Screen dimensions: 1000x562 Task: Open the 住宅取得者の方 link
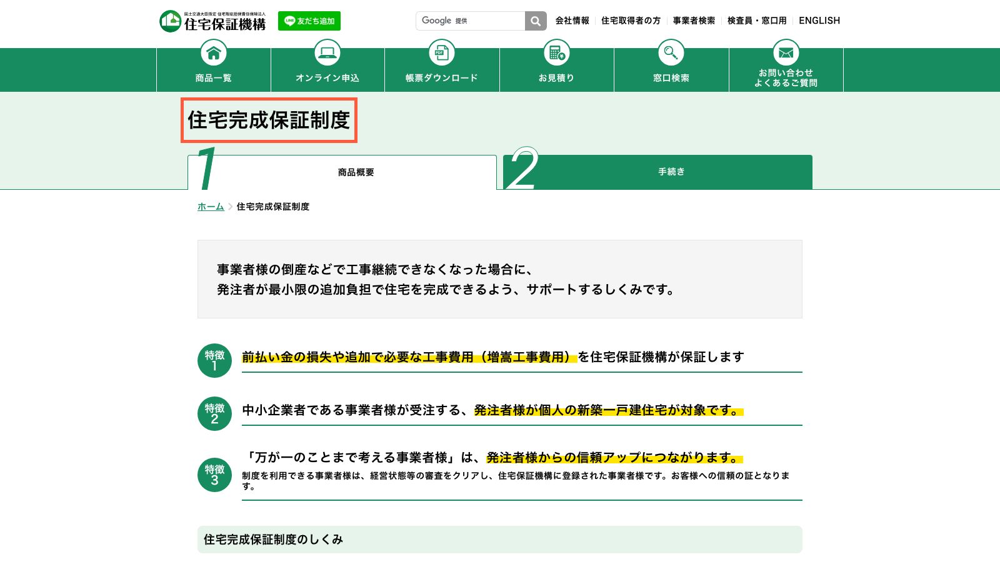(x=631, y=21)
